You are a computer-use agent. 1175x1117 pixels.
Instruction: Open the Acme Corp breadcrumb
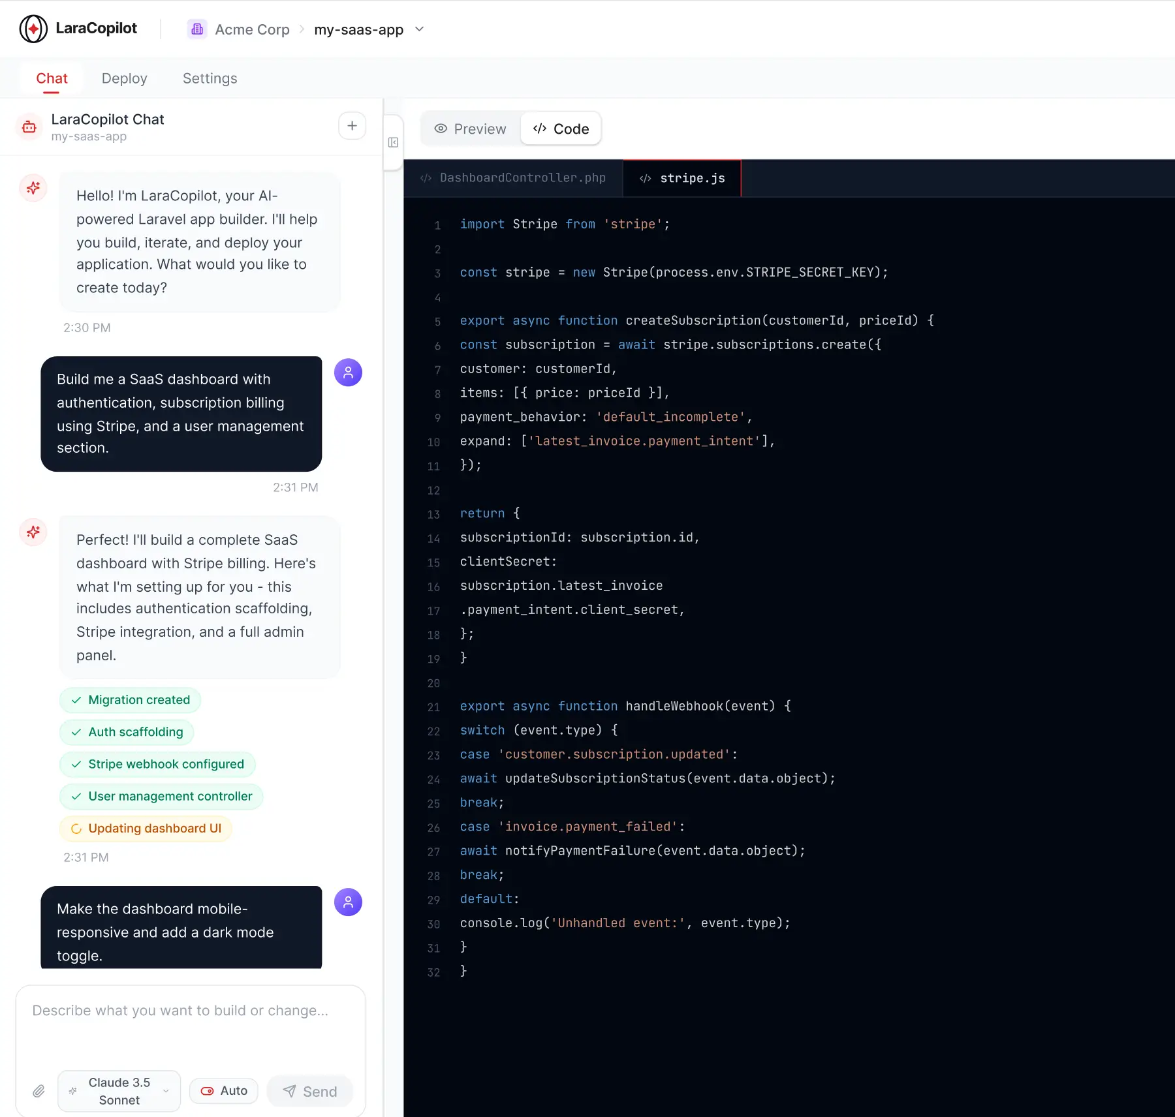[252, 29]
